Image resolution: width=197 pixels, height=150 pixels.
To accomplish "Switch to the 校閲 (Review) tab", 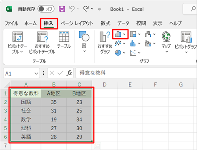I will [x=141, y=23].
